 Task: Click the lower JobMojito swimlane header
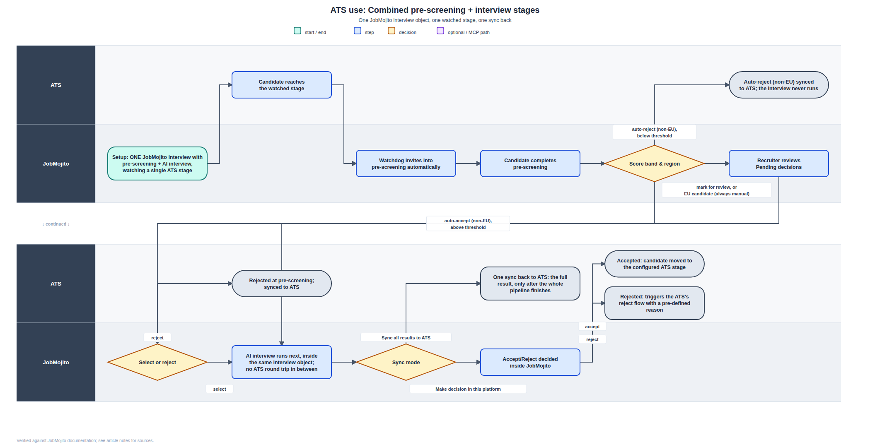click(56, 362)
